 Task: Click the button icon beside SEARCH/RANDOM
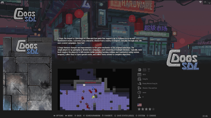(x=84, y=116)
